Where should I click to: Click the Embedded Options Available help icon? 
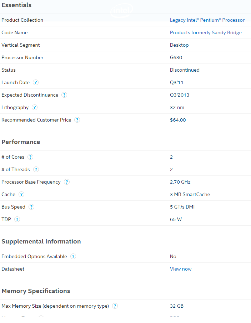coord(73,256)
